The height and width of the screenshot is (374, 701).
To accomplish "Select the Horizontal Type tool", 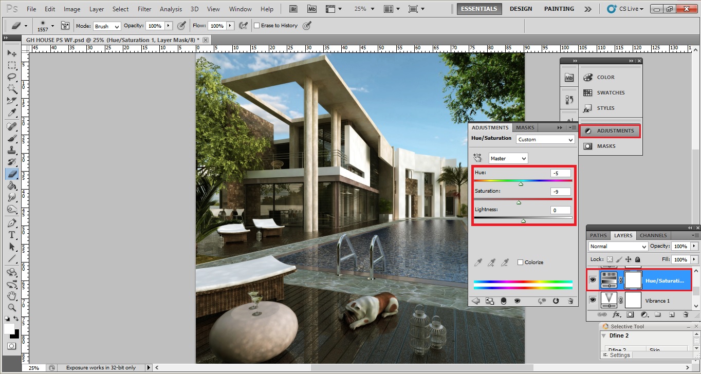I will coord(12,235).
